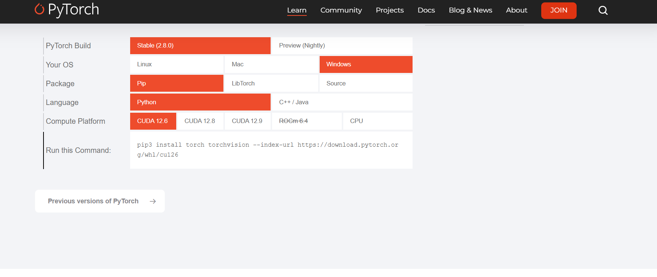Image resolution: width=657 pixels, height=277 pixels.
Task: Open the Docs navigation menu
Action: click(426, 10)
